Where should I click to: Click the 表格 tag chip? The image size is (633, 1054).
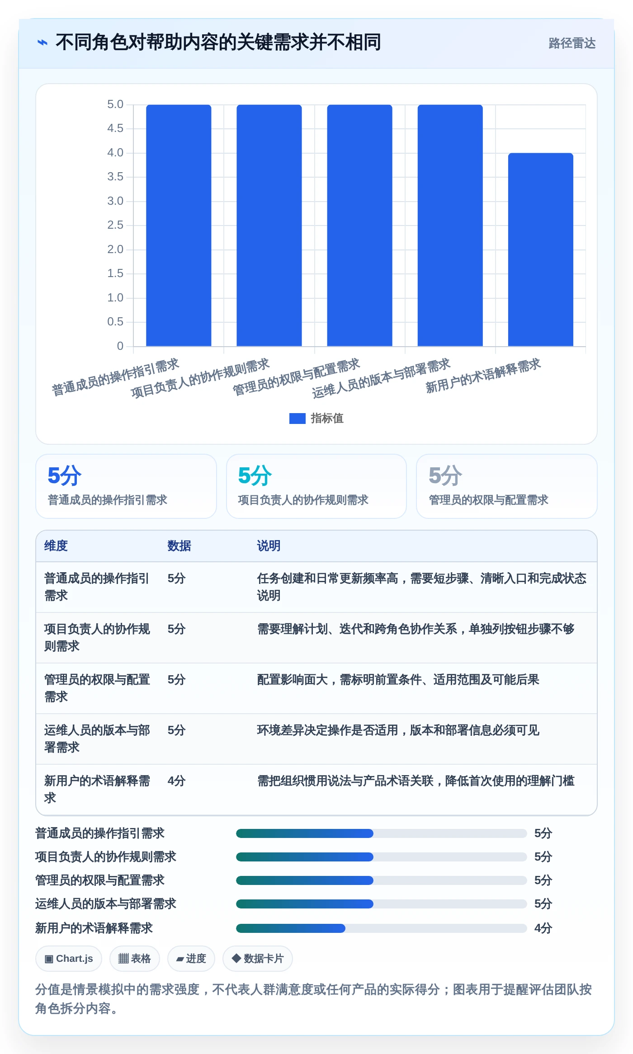coord(134,959)
